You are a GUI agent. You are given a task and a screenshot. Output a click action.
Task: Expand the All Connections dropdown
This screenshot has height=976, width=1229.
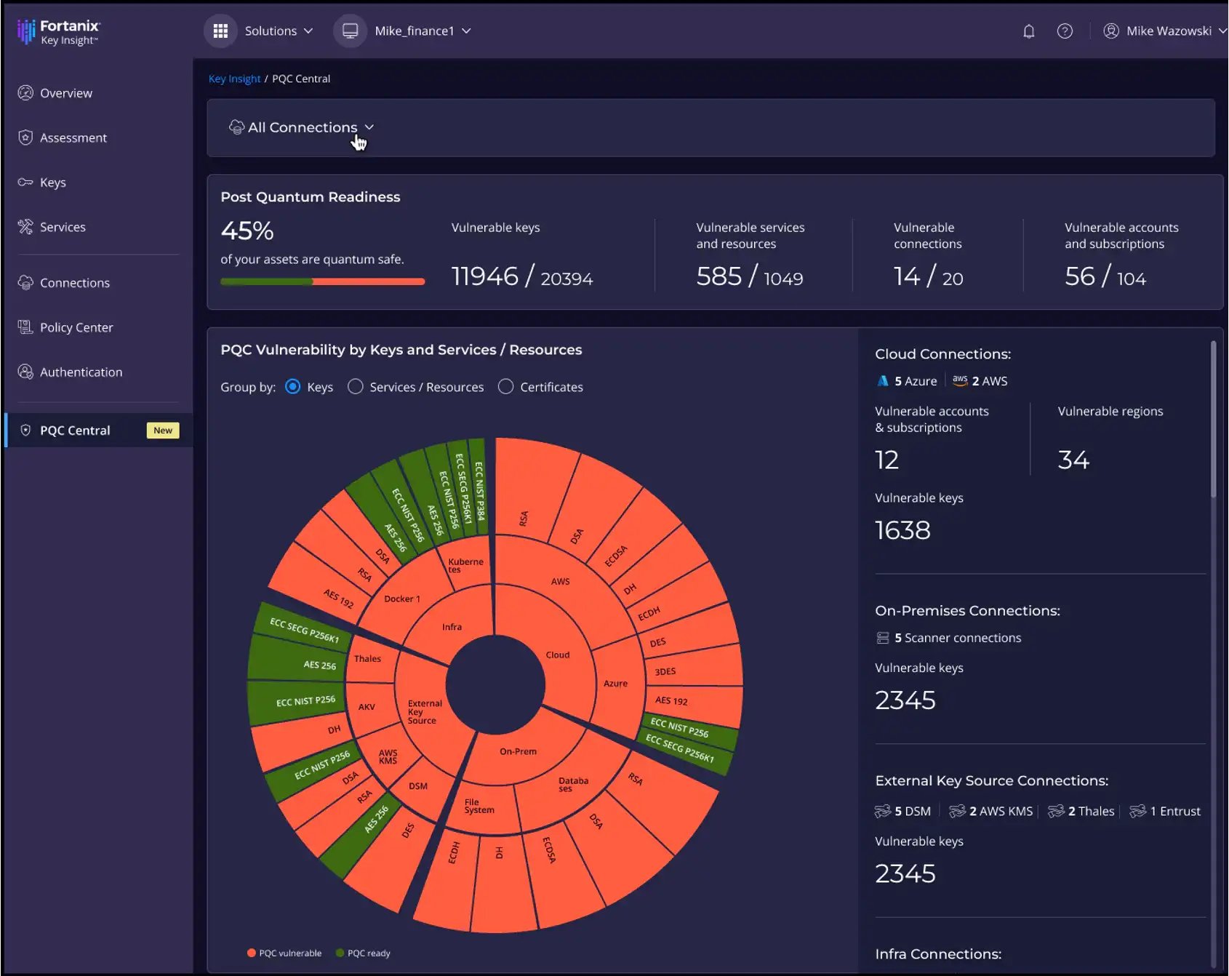(302, 127)
